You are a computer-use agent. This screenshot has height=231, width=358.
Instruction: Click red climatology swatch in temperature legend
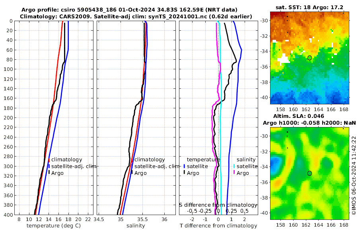click(x=49, y=160)
